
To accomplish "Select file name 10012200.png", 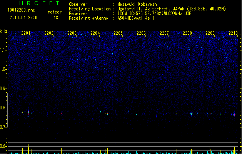I will tap(21, 10).
